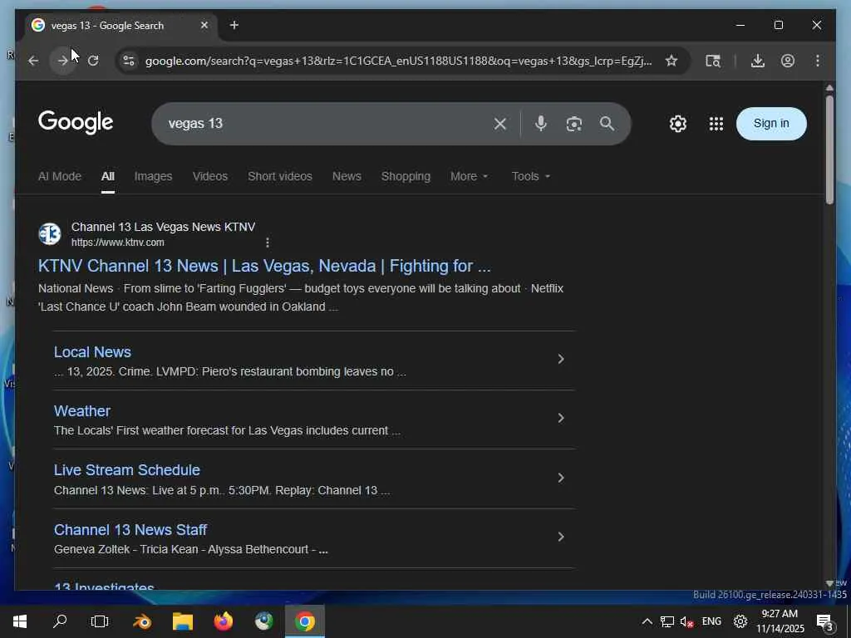Open the Local News sitelink

[x=92, y=352]
